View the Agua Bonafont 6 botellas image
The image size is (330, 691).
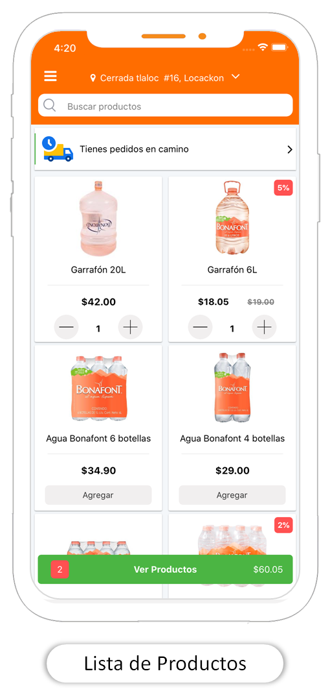click(x=98, y=388)
